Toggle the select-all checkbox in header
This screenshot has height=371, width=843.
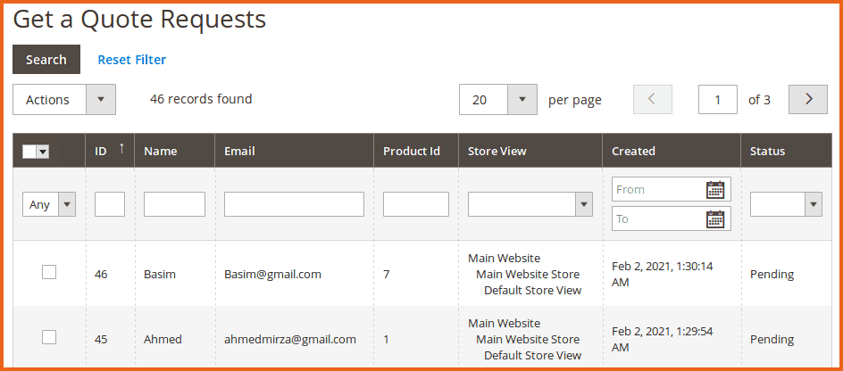point(29,152)
